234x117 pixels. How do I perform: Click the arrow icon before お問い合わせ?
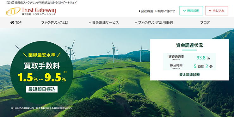pos(156,11)
